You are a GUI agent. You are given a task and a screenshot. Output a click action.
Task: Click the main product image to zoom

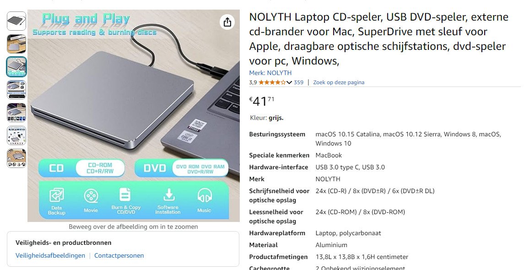click(x=133, y=116)
